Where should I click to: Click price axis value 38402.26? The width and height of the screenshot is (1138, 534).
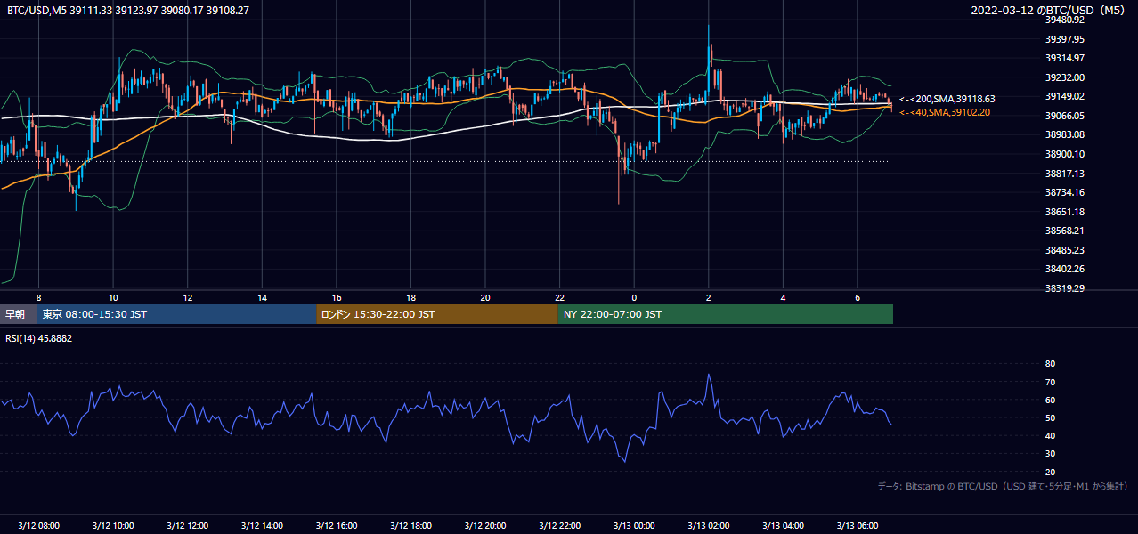1064,269
